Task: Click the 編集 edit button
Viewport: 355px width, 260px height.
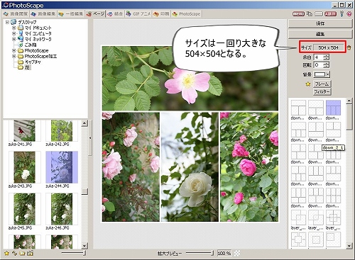Action: pyautogui.click(x=320, y=34)
